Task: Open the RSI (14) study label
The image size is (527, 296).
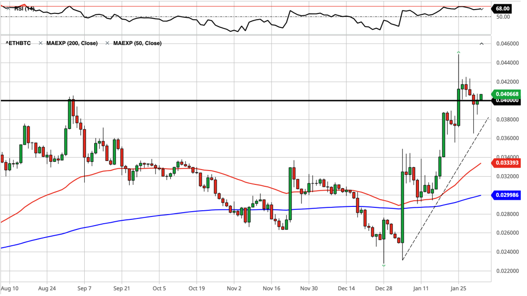Action: click(24, 9)
